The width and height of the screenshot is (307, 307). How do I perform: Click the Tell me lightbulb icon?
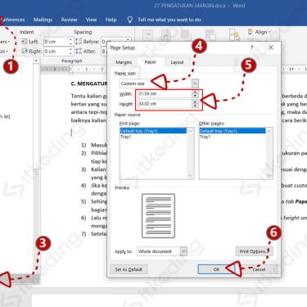pyautogui.click(x=130, y=20)
